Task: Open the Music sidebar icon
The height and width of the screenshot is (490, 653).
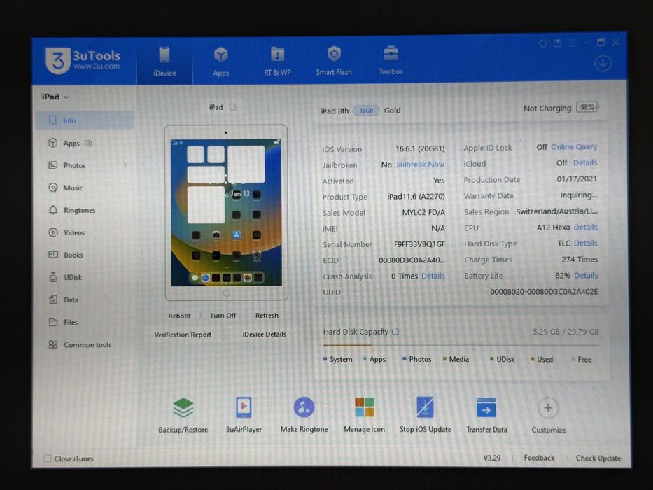Action: (53, 188)
